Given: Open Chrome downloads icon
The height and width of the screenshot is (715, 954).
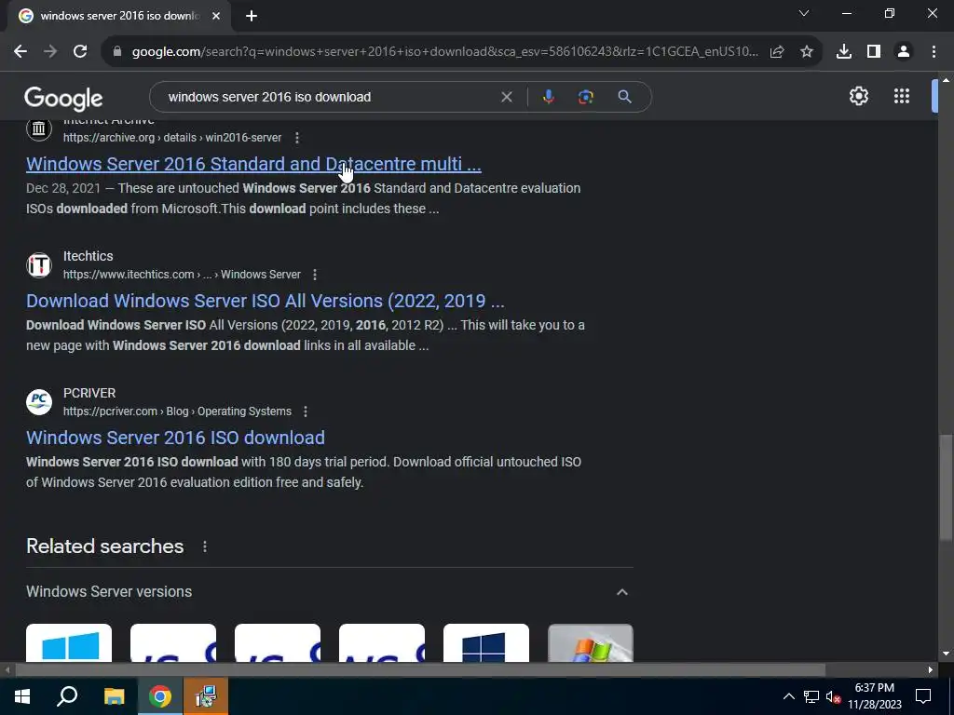Looking at the screenshot, I should point(844,52).
